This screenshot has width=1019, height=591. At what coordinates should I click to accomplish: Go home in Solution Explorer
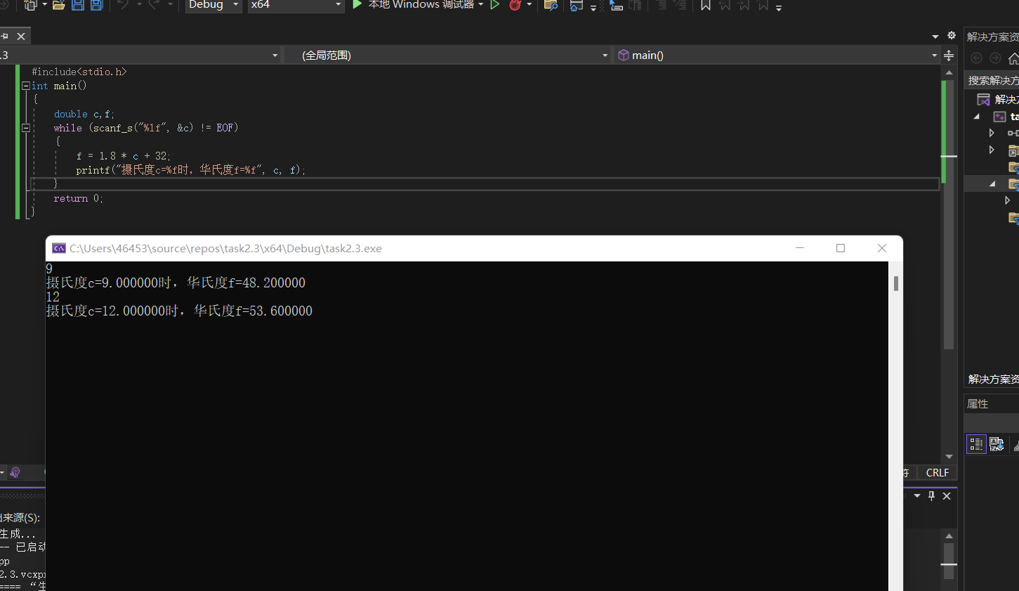(1013, 58)
